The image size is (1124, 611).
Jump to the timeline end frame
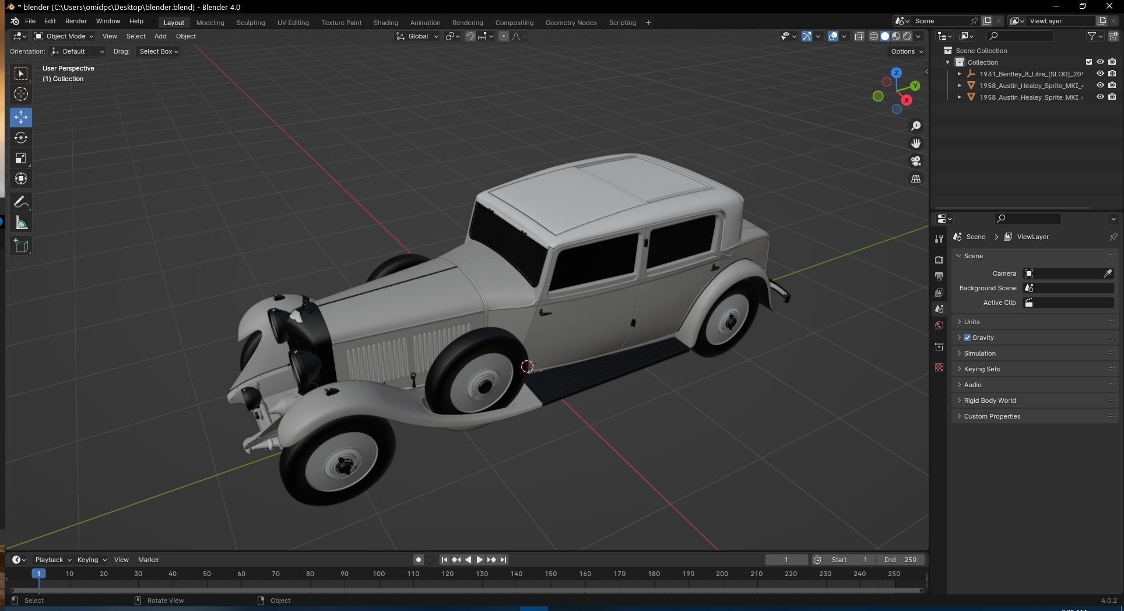(503, 560)
